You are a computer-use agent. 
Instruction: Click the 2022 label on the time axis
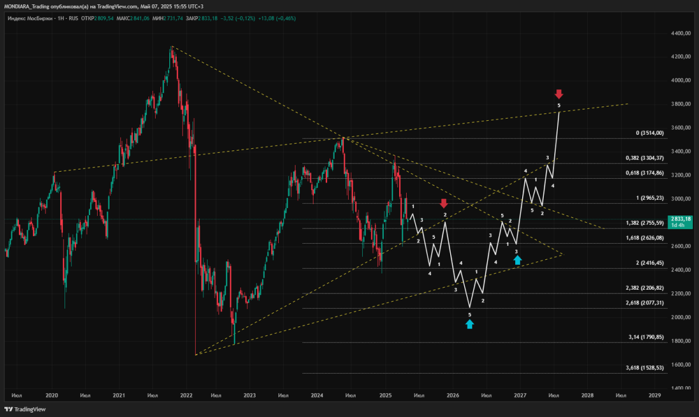point(186,395)
